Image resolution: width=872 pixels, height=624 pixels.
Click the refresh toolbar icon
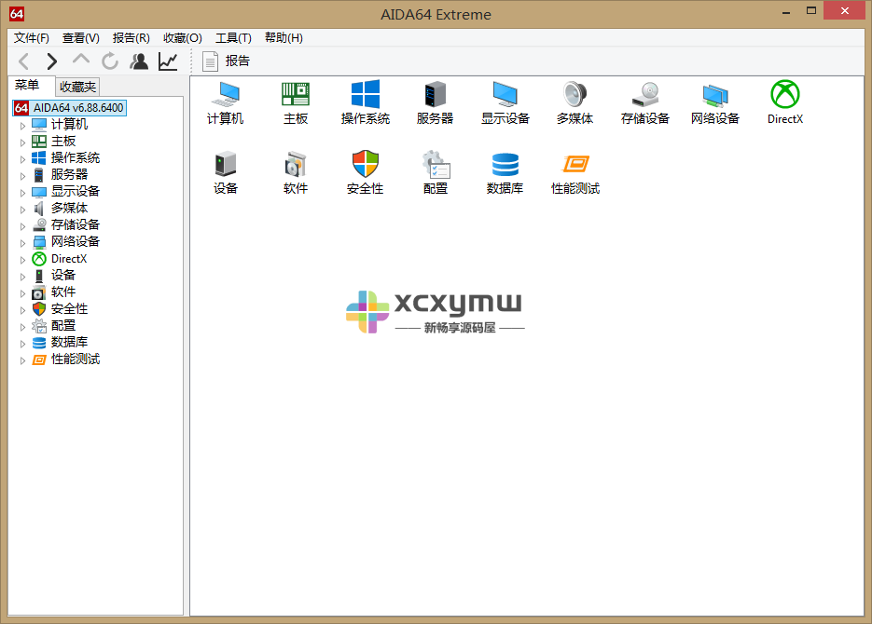point(109,60)
